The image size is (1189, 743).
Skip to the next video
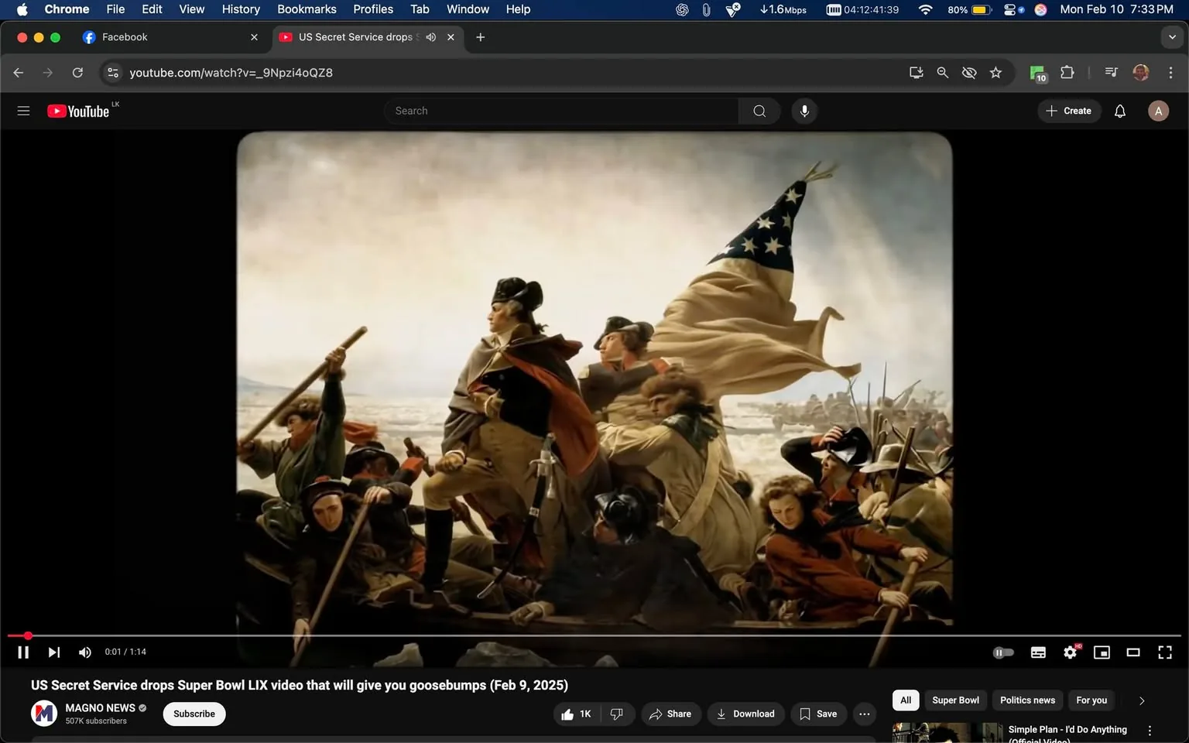tap(53, 652)
